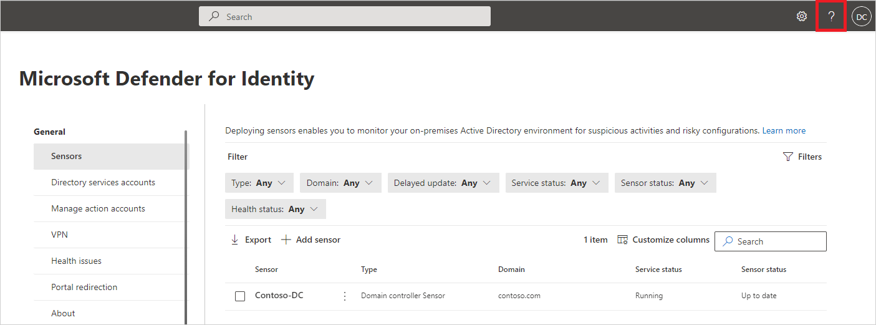This screenshot has width=876, height=325.
Task: Open the help question mark icon
Action: point(831,17)
